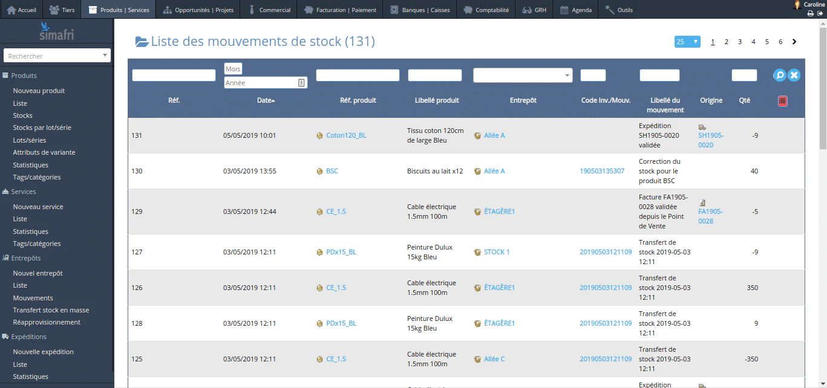Click the folder icon beside the list title
Screen dimensions: 827x388
(x=142, y=42)
